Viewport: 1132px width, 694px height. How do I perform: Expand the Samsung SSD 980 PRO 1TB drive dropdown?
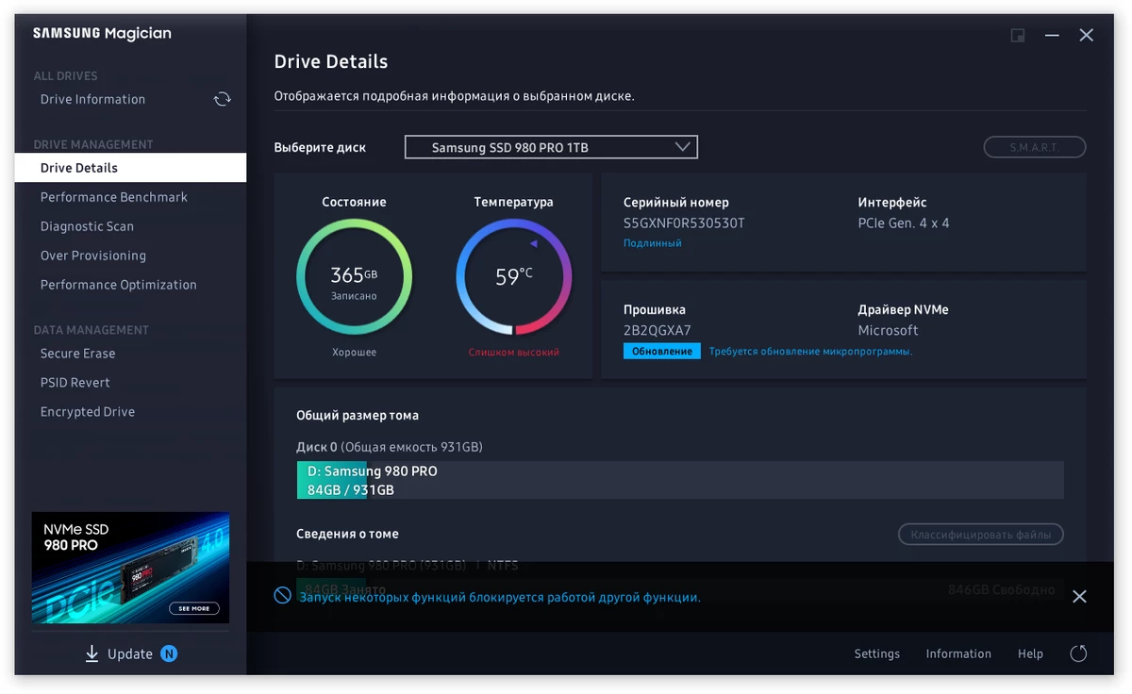(551, 147)
